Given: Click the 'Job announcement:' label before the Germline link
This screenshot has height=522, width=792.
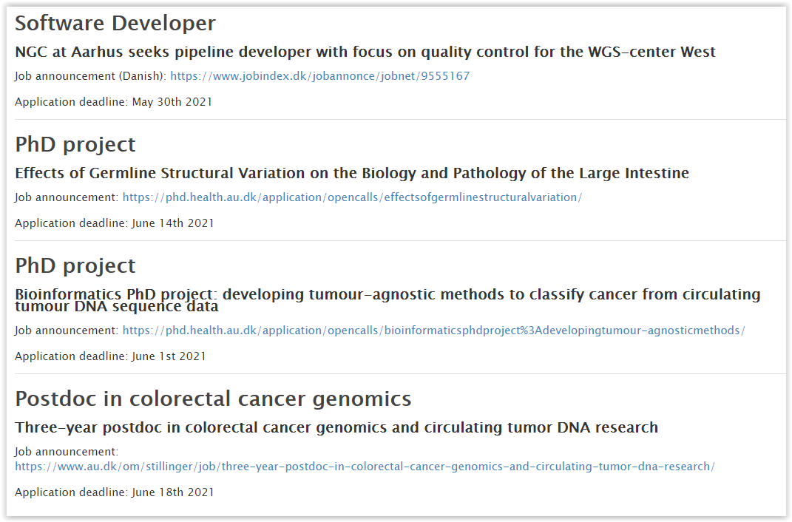Looking at the screenshot, I should click(x=67, y=197).
